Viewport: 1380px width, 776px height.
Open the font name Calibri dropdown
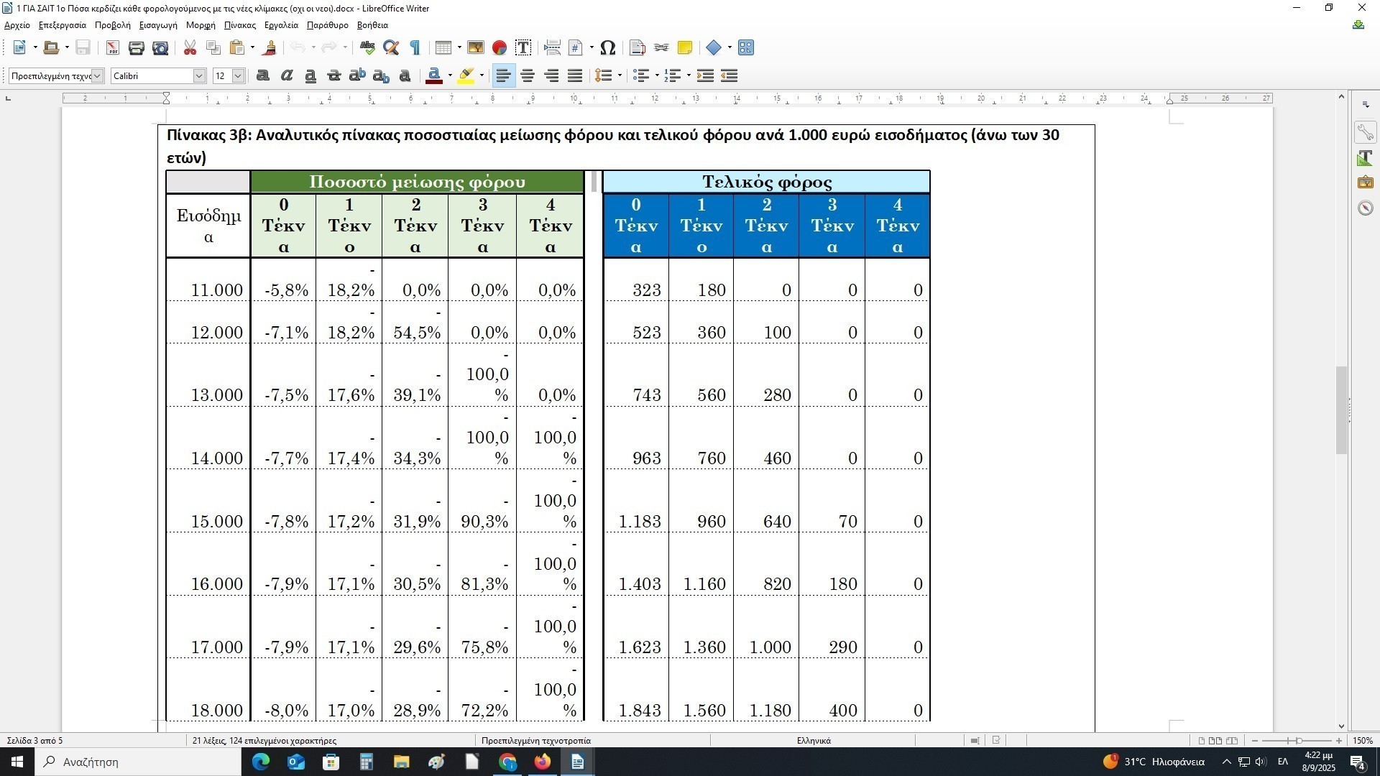[199, 76]
